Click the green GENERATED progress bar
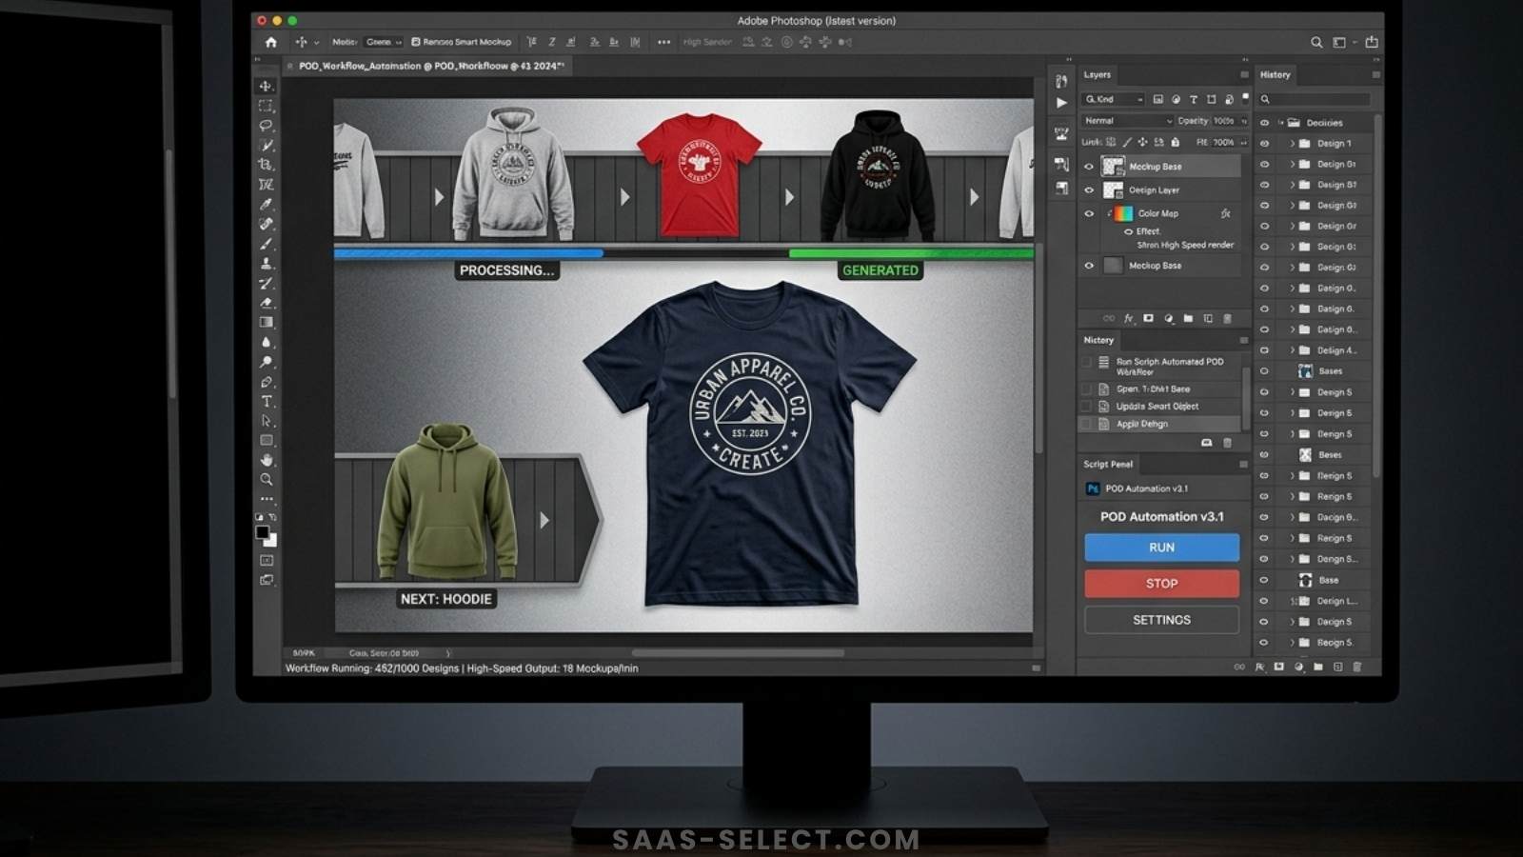The image size is (1523, 857). click(x=911, y=253)
